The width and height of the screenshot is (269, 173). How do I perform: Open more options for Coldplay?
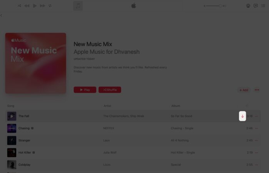click(257, 165)
